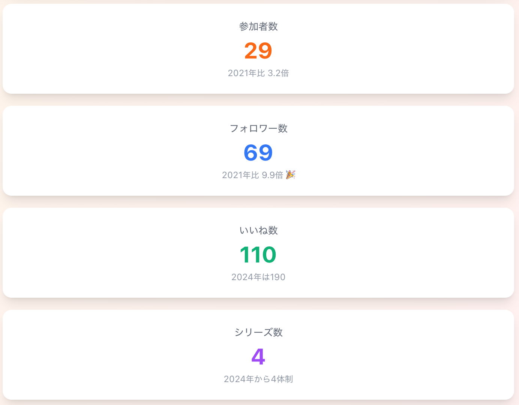
Task: Click the 参加者数 card title
Action: click(x=258, y=26)
